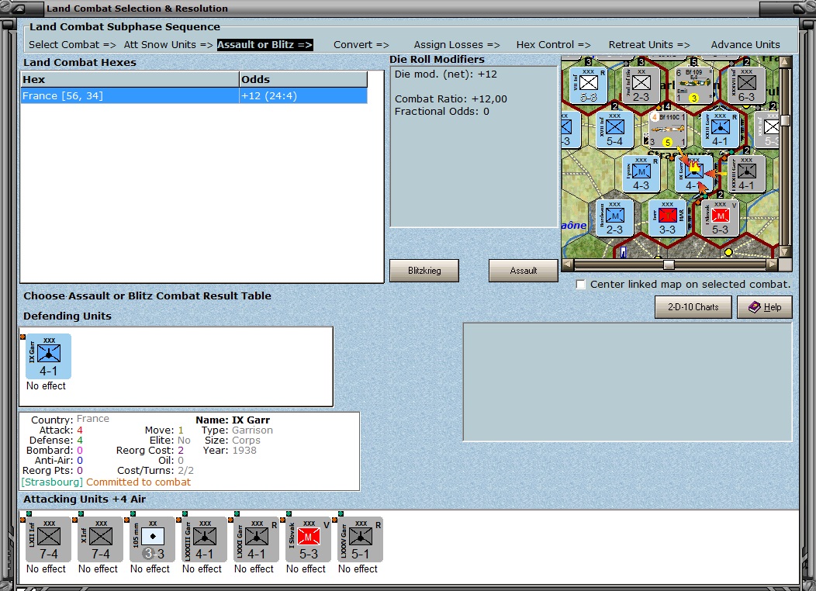This screenshot has width=816, height=591.
Task: Click the map horizontal scrollbar thumb
Action: pos(669,264)
